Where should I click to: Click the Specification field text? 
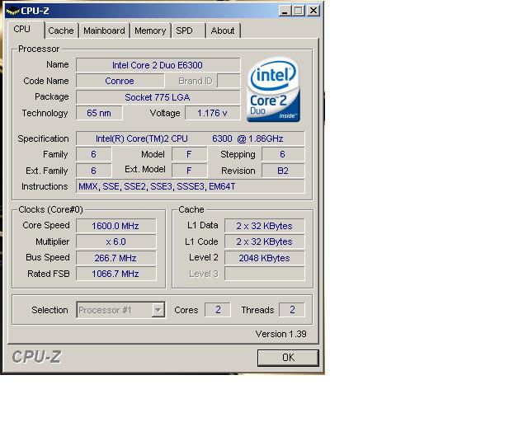pos(190,138)
